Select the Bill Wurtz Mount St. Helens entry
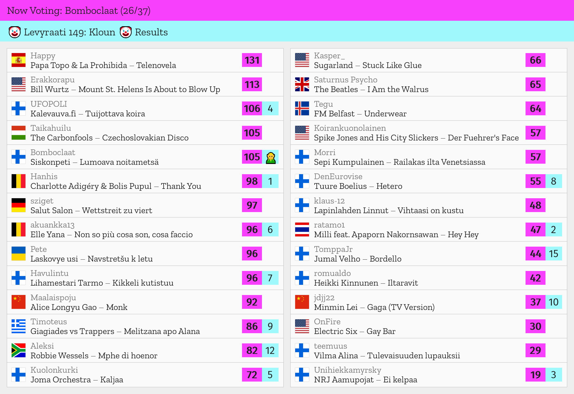The height and width of the screenshot is (394, 574). pyautogui.click(x=125, y=89)
